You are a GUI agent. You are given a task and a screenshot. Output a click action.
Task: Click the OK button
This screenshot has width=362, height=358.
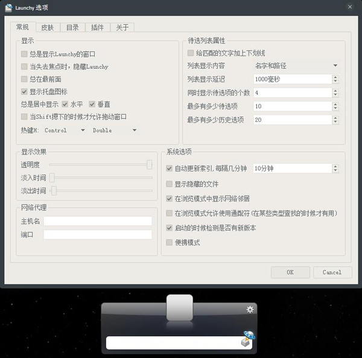click(290, 272)
